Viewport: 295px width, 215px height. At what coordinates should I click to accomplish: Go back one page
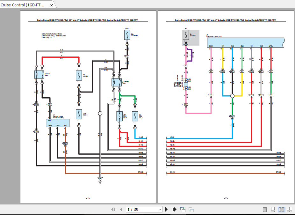tap(121, 209)
